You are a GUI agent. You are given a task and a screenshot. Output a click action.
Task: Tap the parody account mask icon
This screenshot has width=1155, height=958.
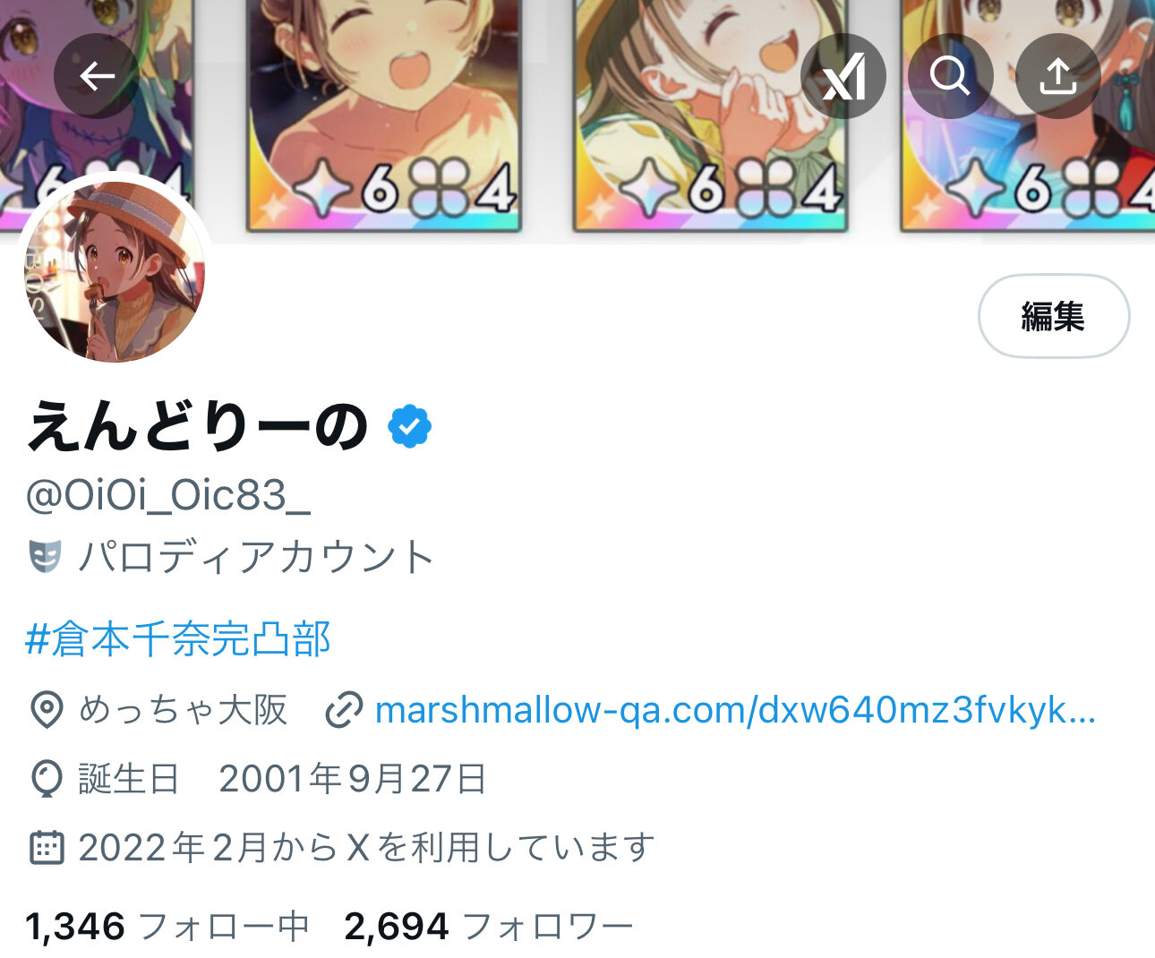tap(45, 557)
